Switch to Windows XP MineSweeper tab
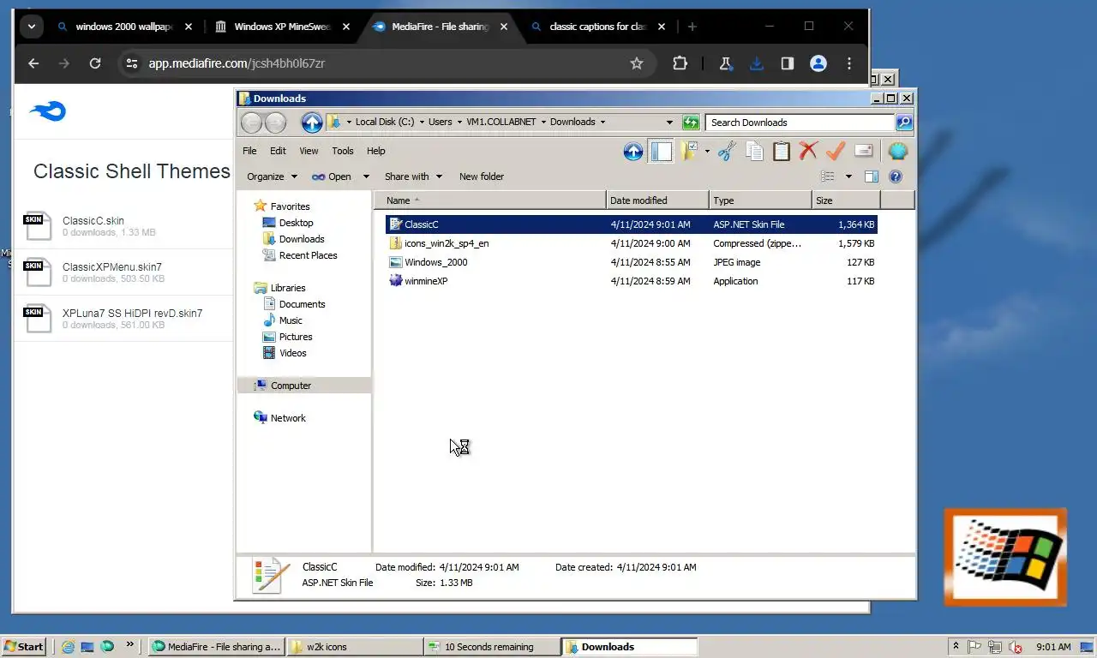The width and height of the screenshot is (1097, 658). pos(283,27)
